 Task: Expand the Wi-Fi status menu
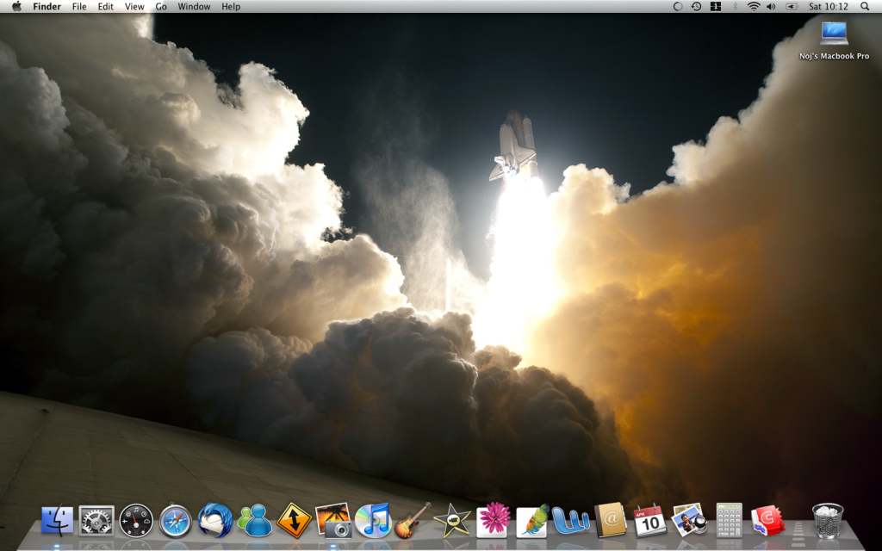click(x=754, y=7)
